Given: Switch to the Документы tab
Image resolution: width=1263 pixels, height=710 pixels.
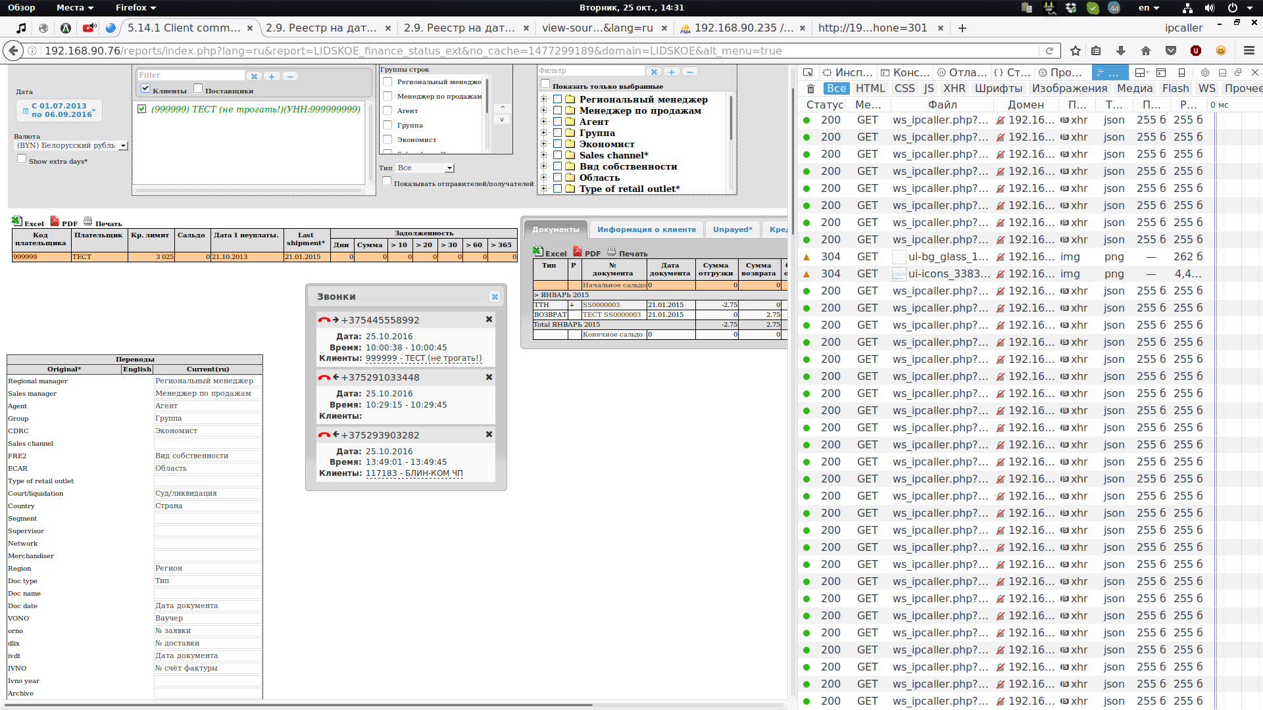Looking at the screenshot, I should pos(556,229).
